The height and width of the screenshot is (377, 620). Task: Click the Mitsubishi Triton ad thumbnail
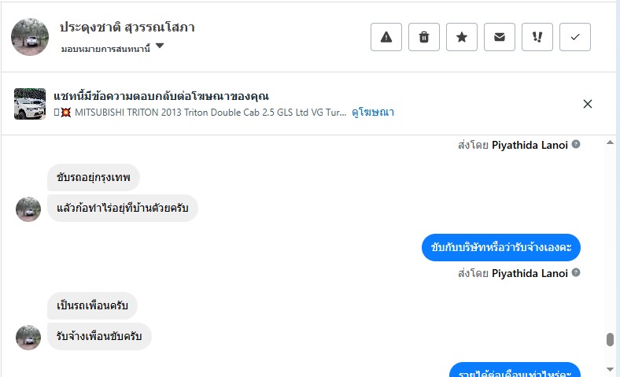tap(30, 104)
